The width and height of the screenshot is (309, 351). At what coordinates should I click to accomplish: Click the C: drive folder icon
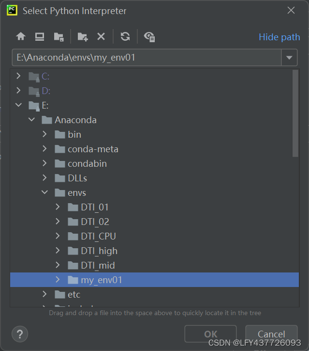tap(34, 77)
